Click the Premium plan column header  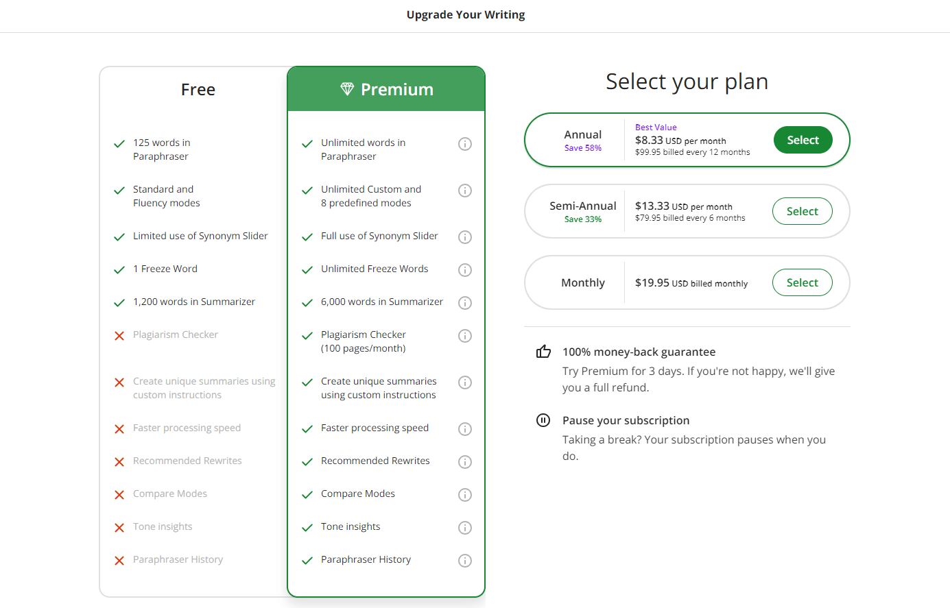(x=397, y=90)
